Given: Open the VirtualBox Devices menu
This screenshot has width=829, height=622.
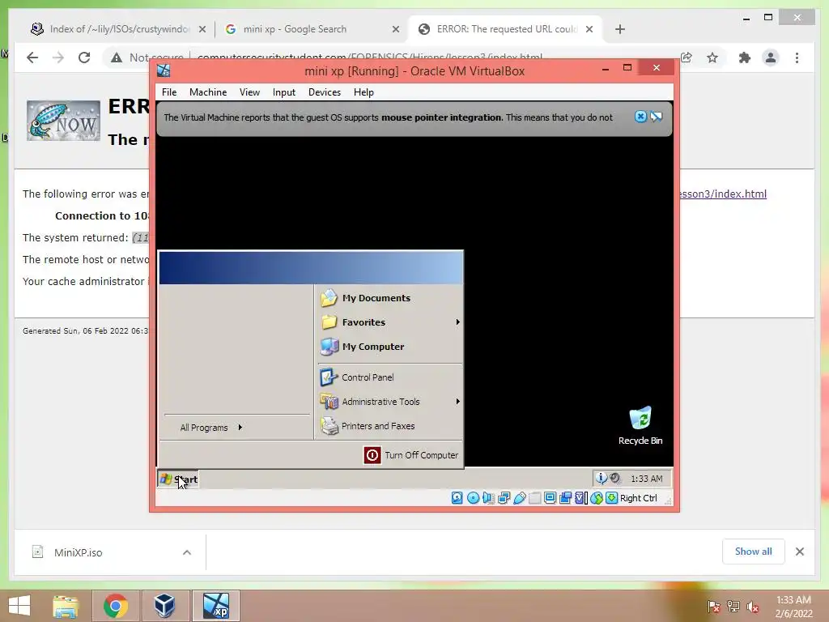Looking at the screenshot, I should 325,92.
